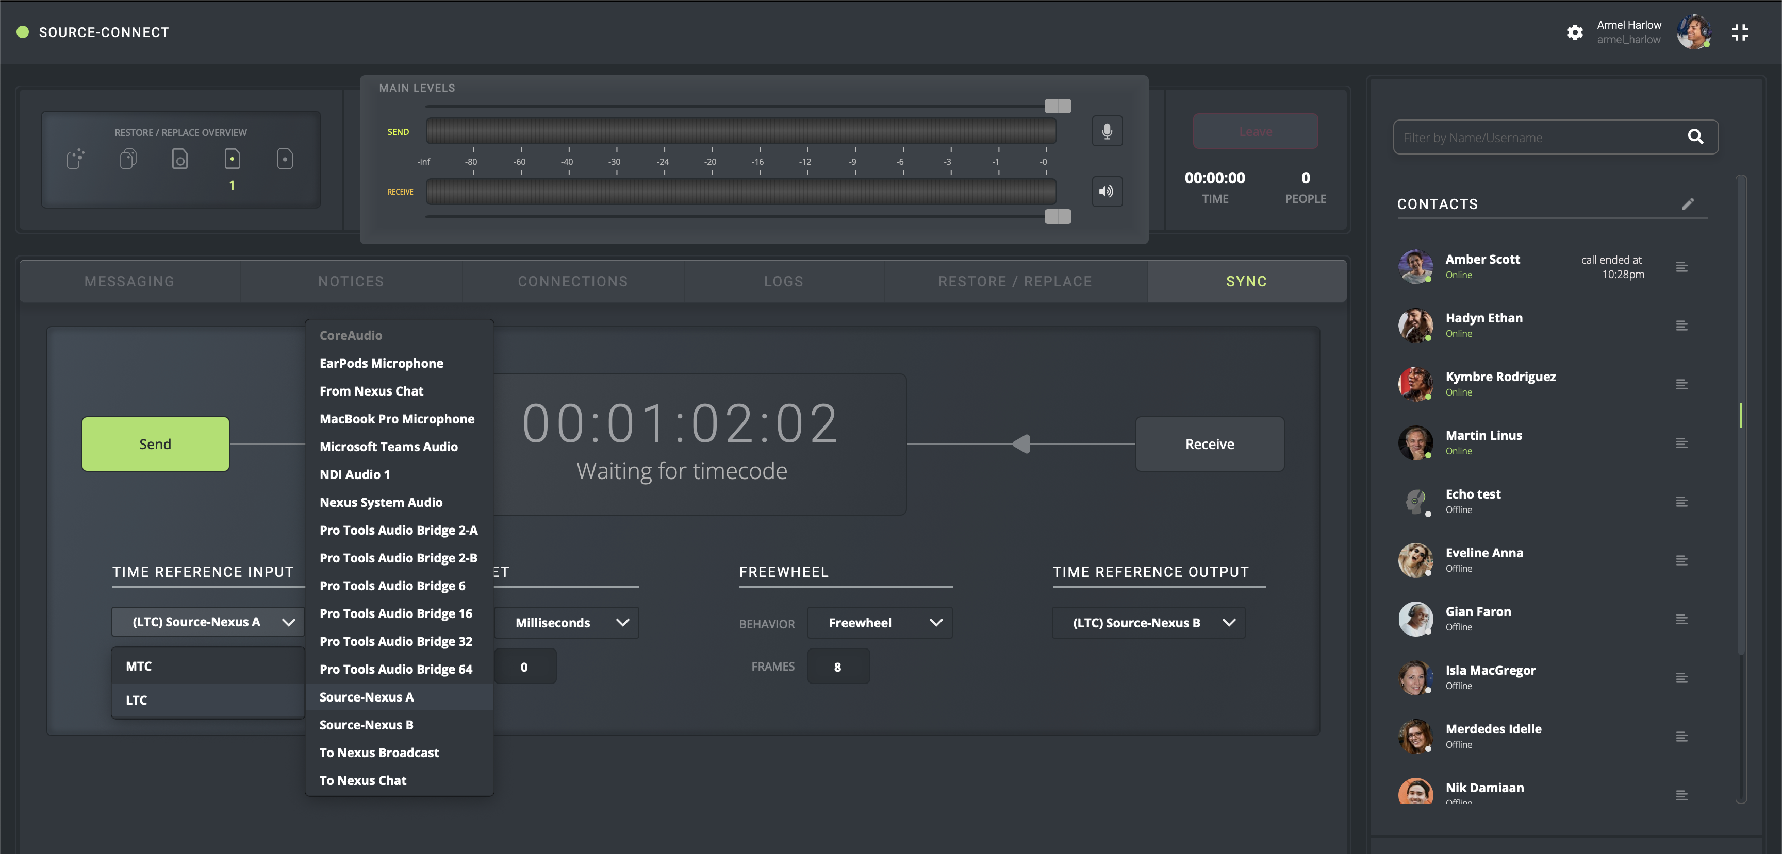Click the restore overview file icon numbered 1
The height and width of the screenshot is (854, 1782).
tap(233, 160)
